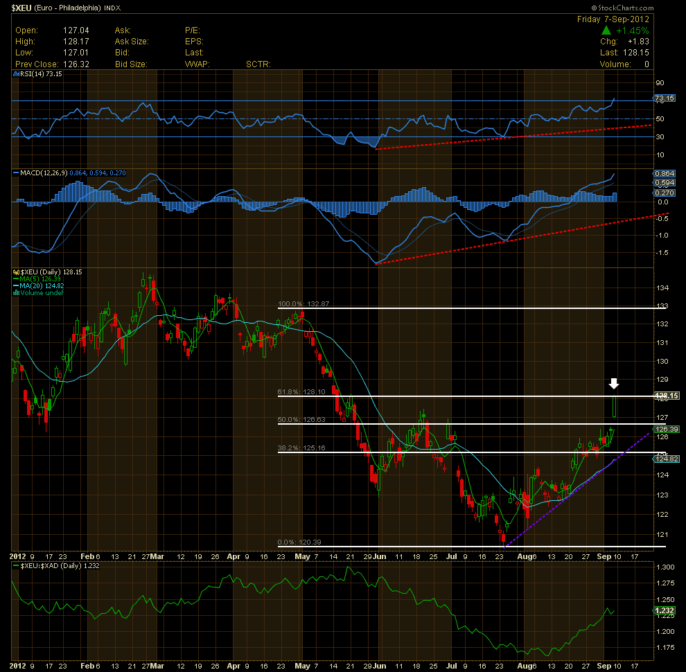Click the 'RSI(14) 73.15' indicator label
Screen dimensions: 686x672
coord(41,74)
